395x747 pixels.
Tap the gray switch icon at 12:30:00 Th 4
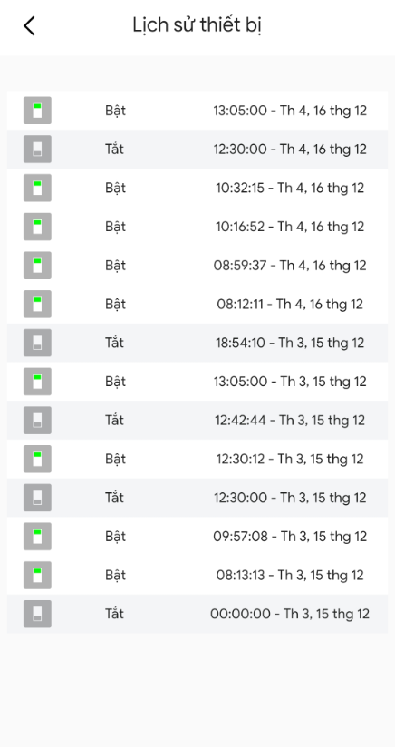tap(37, 149)
